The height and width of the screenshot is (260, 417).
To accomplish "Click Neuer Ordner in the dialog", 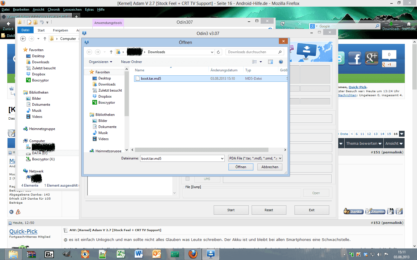I will coord(131,62).
